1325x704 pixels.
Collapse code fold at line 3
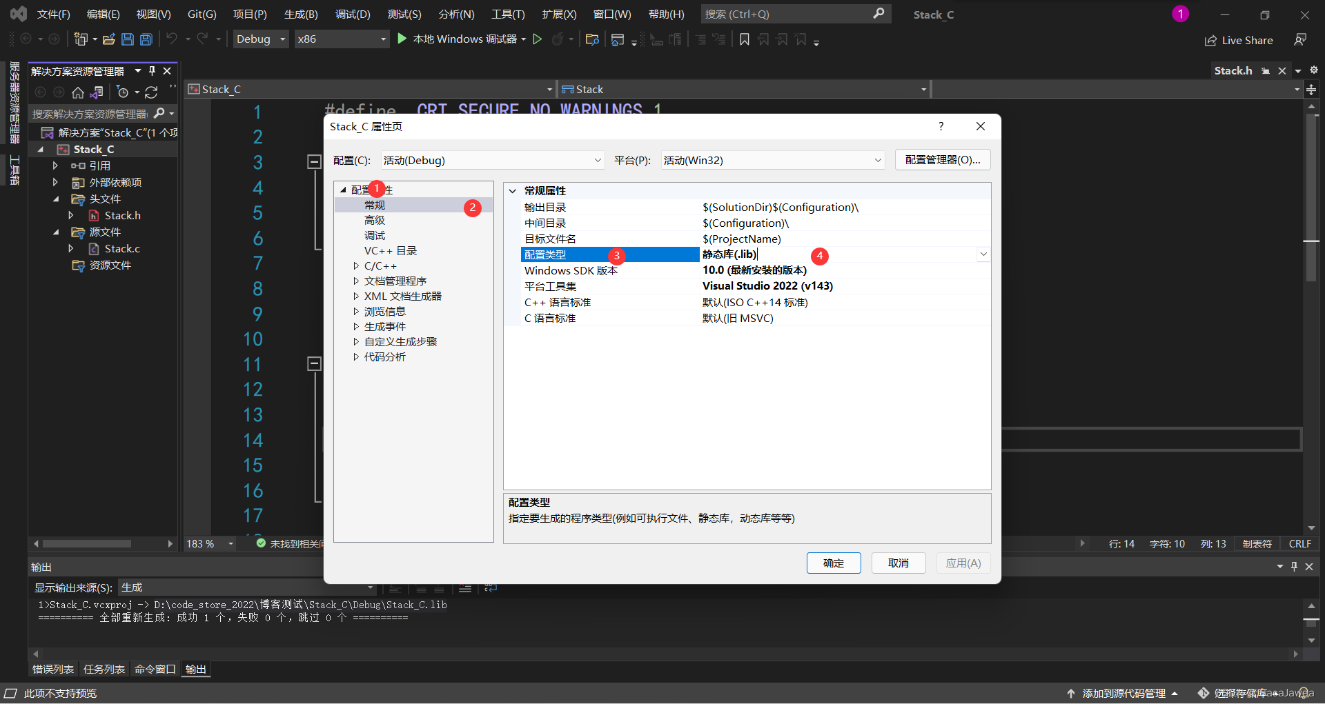pos(314,162)
